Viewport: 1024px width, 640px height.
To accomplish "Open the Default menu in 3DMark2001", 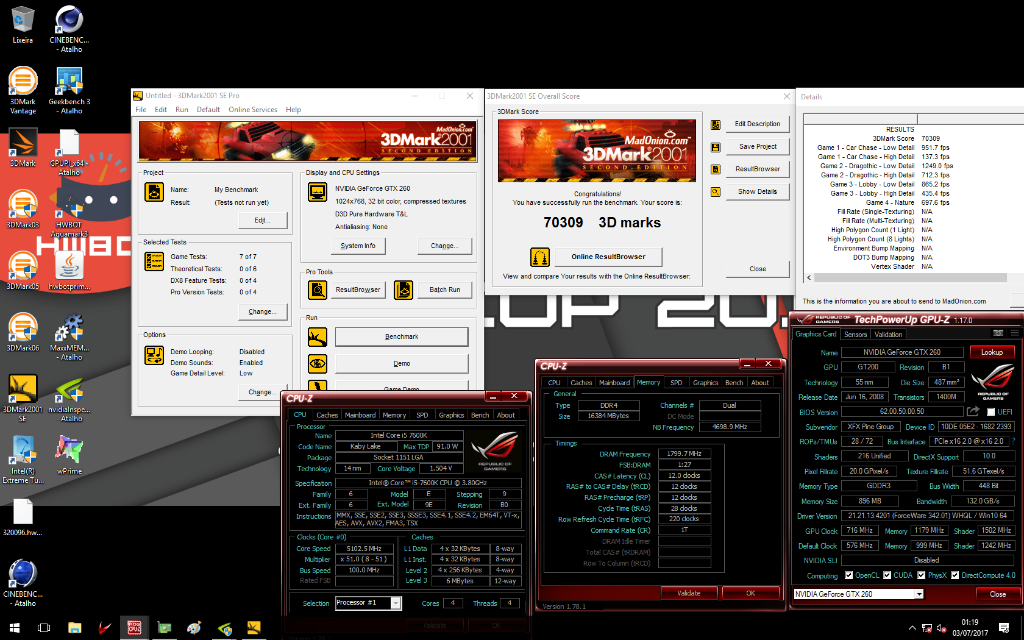I will [x=208, y=110].
